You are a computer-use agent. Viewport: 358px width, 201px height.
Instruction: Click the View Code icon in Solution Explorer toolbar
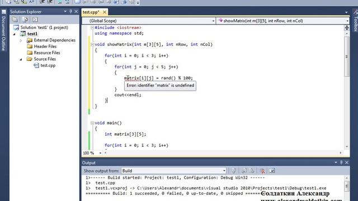35,20
